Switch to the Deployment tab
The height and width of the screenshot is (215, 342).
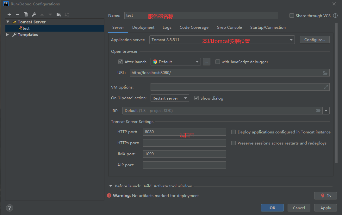click(x=143, y=28)
